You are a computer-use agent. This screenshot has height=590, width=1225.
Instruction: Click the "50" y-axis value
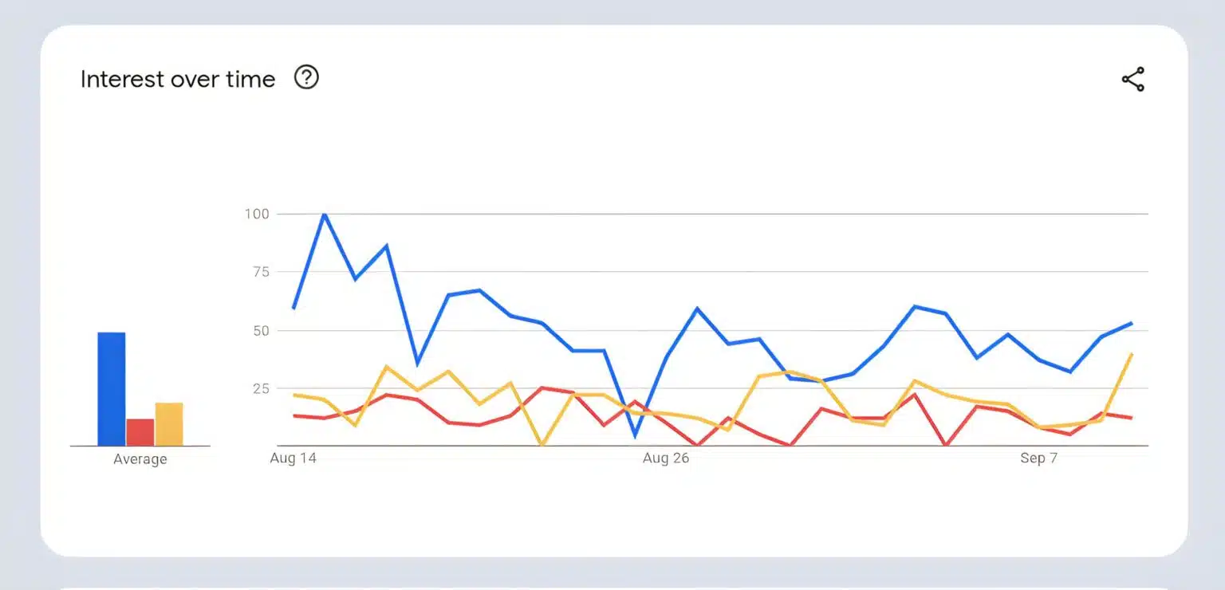coord(260,330)
